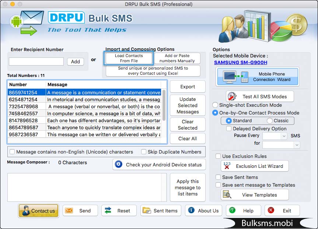This screenshot has height=229, width=318.
Task: Click the Add recipient number button
Action: [x=76, y=61]
